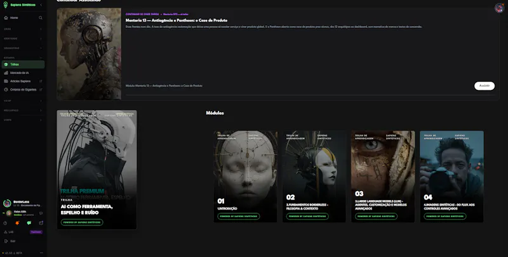Expand the ORQUESTRAR sidebar section
The width and height of the screenshot is (508, 257).
(23, 48)
